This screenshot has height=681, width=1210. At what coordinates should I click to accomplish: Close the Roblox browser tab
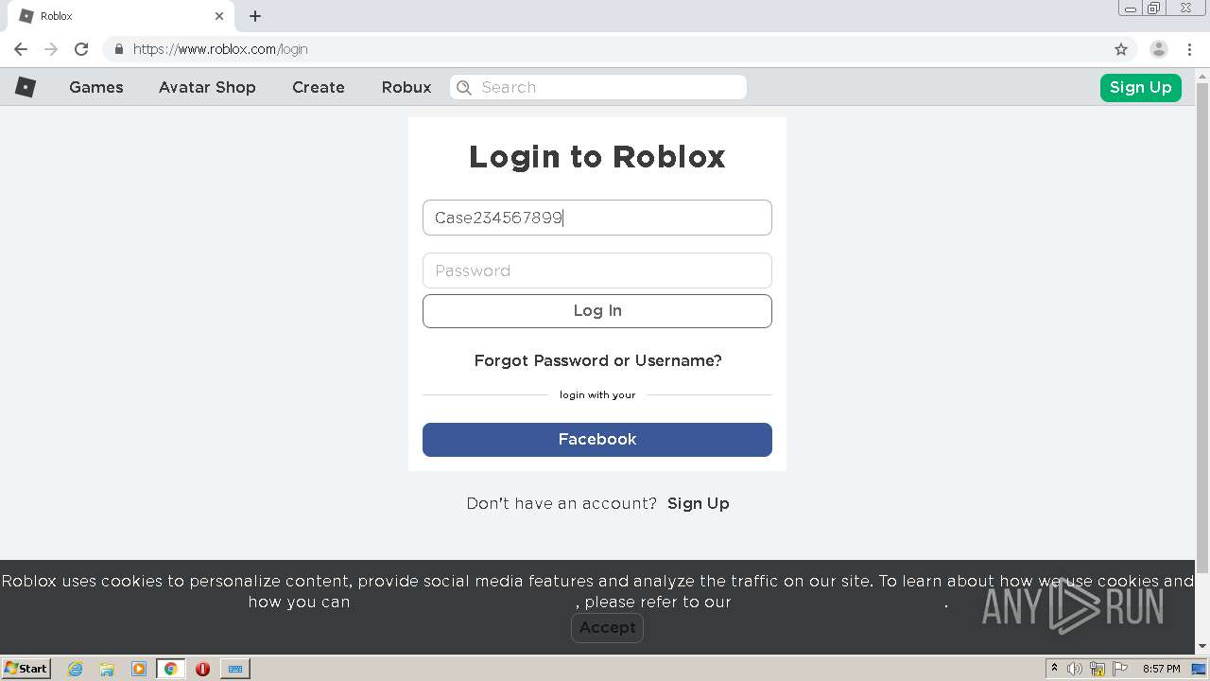coord(219,16)
